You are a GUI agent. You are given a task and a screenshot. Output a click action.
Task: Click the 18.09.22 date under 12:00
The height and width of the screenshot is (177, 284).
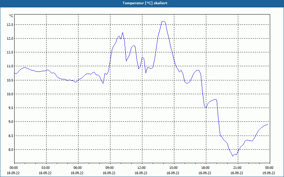coord(141,173)
